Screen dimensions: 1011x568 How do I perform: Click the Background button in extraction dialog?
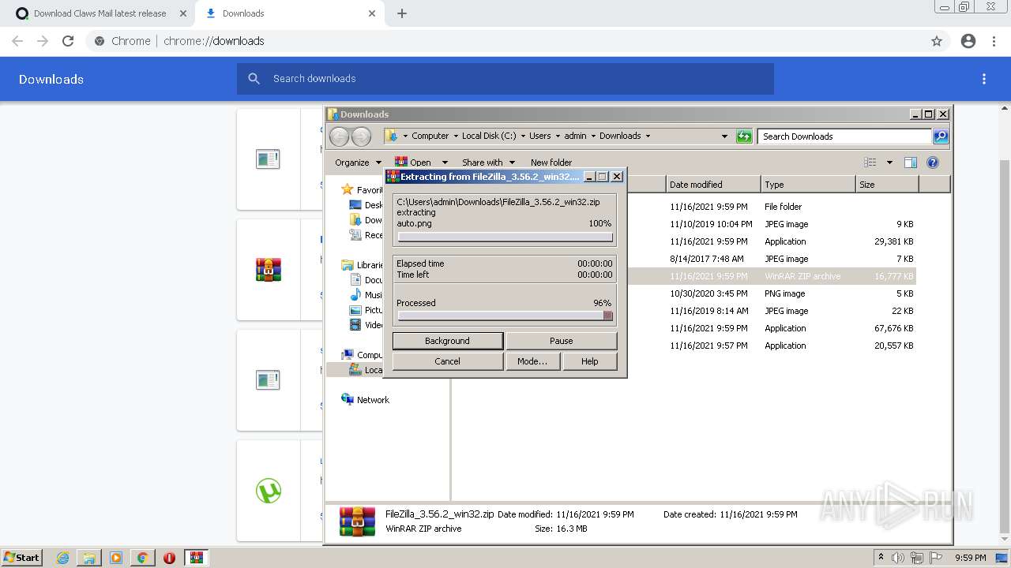[x=447, y=341]
